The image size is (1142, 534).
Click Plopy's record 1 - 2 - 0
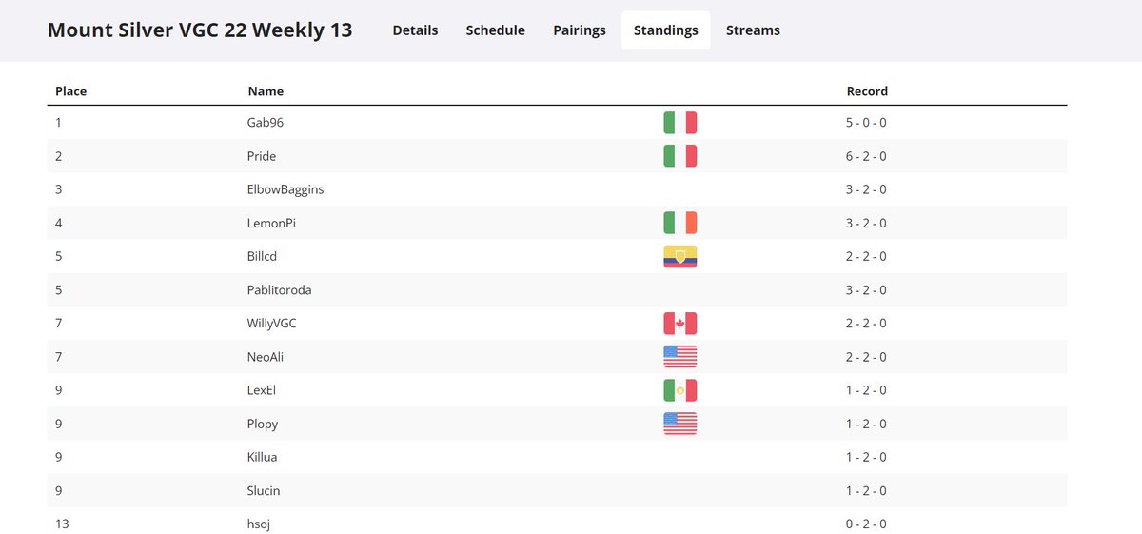point(866,424)
